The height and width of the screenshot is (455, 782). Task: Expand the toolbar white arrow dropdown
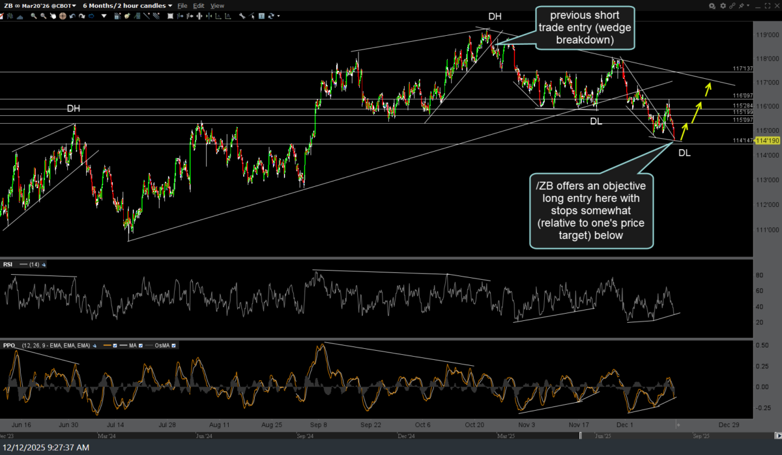104,15
